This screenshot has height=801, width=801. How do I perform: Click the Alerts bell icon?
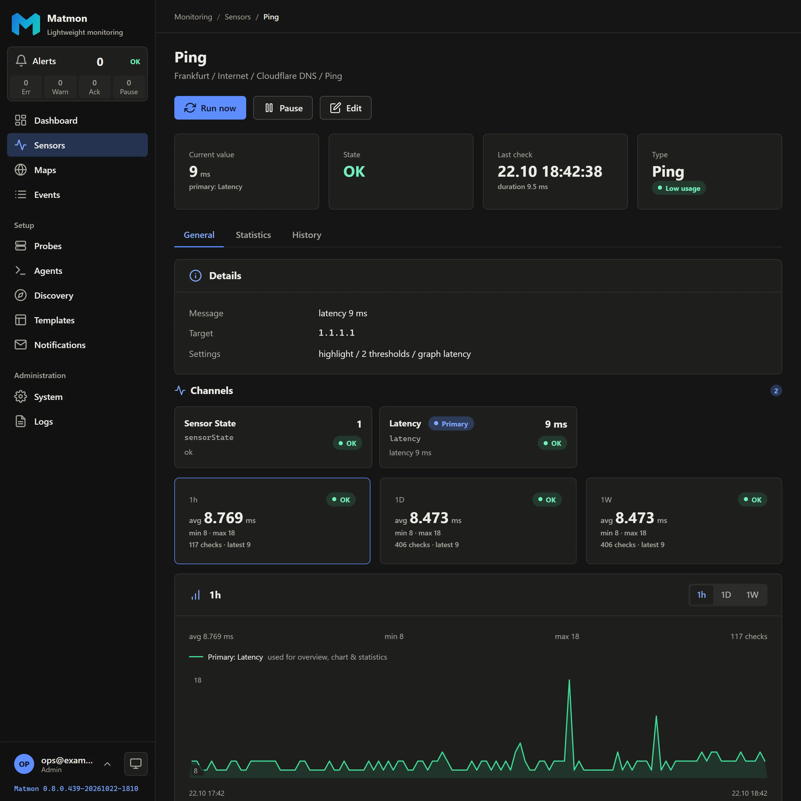pyautogui.click(x=21, y=61)
